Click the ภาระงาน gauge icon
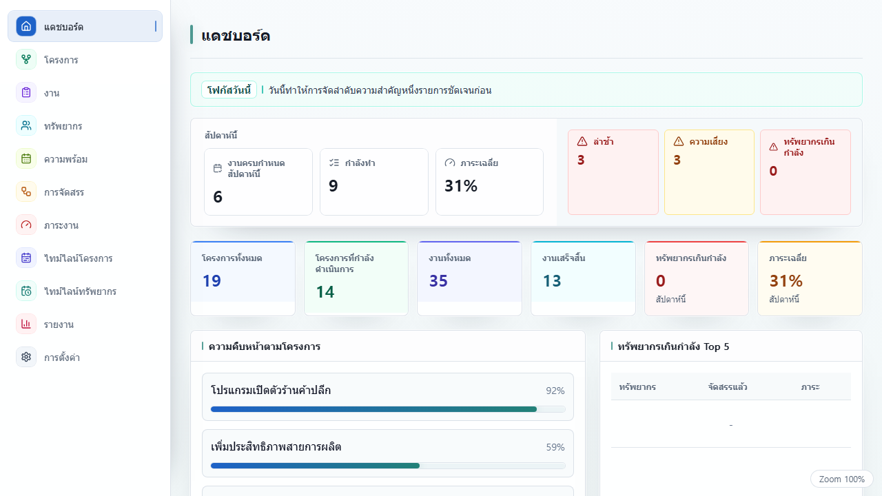This screenshot has width=882, height=496. [26, 225]
